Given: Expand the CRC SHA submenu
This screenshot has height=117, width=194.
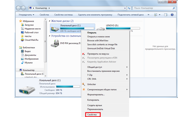Looking at the screenshot, I should tap(127, 79).
